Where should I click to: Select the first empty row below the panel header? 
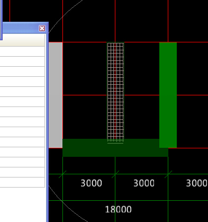[22, 51]
